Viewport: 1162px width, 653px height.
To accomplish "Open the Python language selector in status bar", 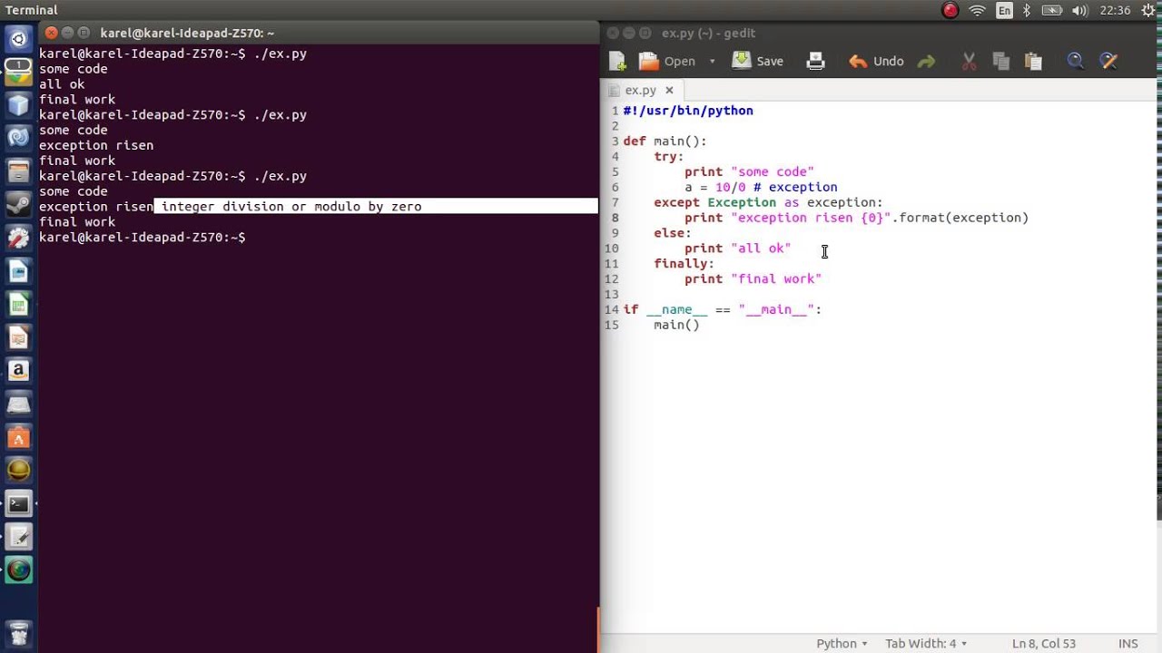I will coord(842,643).
